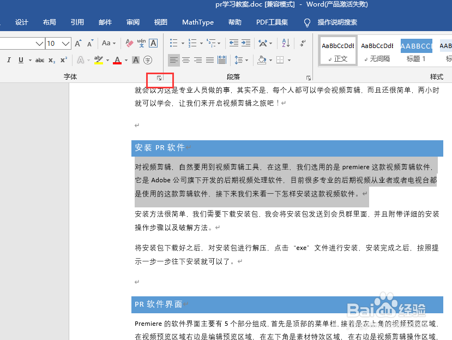
Task: Toggle show paragraph marks
Action: point(303,43)
